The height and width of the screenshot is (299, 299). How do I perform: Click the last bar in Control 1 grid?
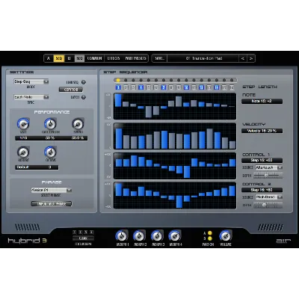[x=232, y=163]
